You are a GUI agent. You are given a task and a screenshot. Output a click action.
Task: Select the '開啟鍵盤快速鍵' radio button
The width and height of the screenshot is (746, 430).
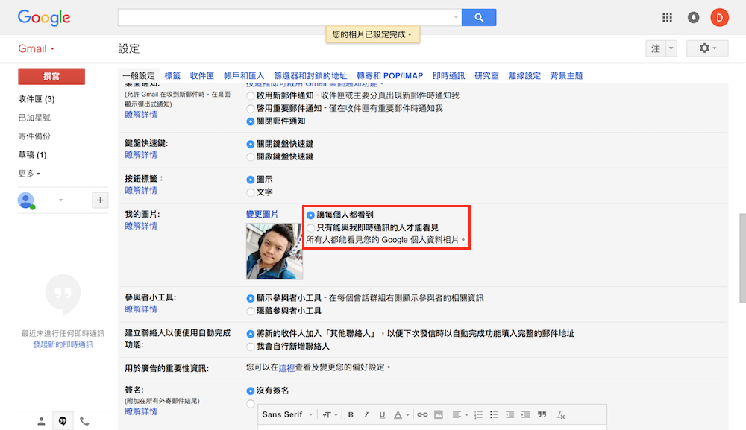pyautogui.click(x=251, y=156)
